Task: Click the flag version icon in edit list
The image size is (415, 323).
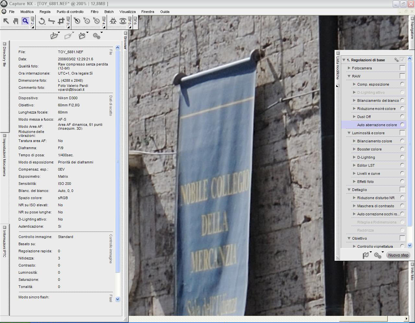Action: 366,255
